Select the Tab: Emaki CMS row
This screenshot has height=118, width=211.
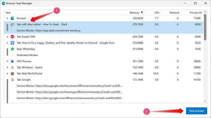click(x=104, y=37)
